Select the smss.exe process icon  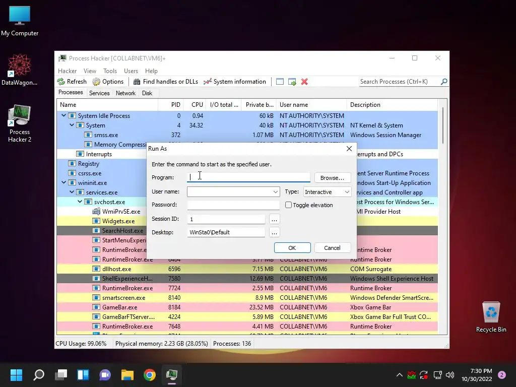pos(88,135)
